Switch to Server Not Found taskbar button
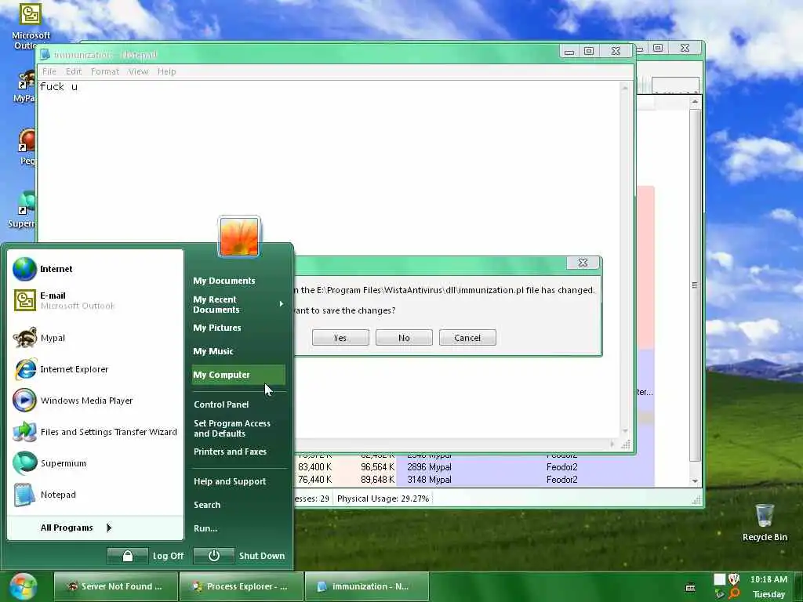This screenshot has width=803, height=602. click(115, 586)
